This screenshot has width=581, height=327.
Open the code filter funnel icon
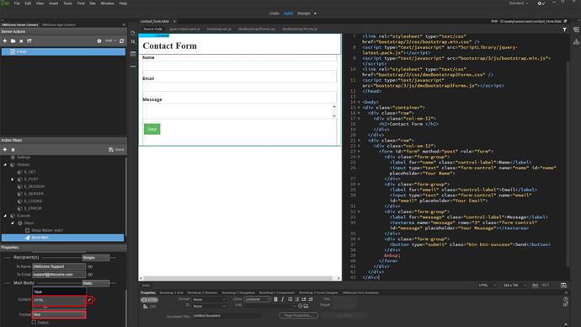click(x=564, y=29)
